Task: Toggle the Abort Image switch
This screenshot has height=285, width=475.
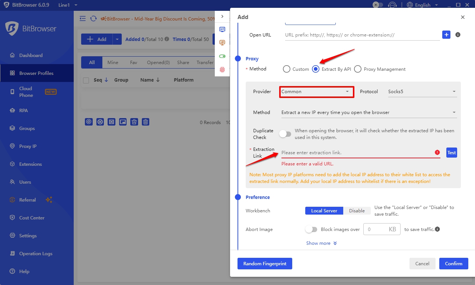Action: point(311,229)
